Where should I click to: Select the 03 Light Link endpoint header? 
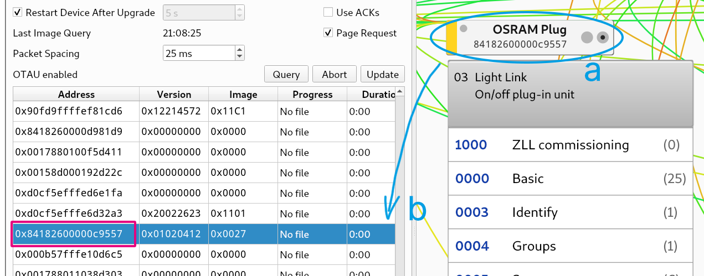click(x=571, y=94)
